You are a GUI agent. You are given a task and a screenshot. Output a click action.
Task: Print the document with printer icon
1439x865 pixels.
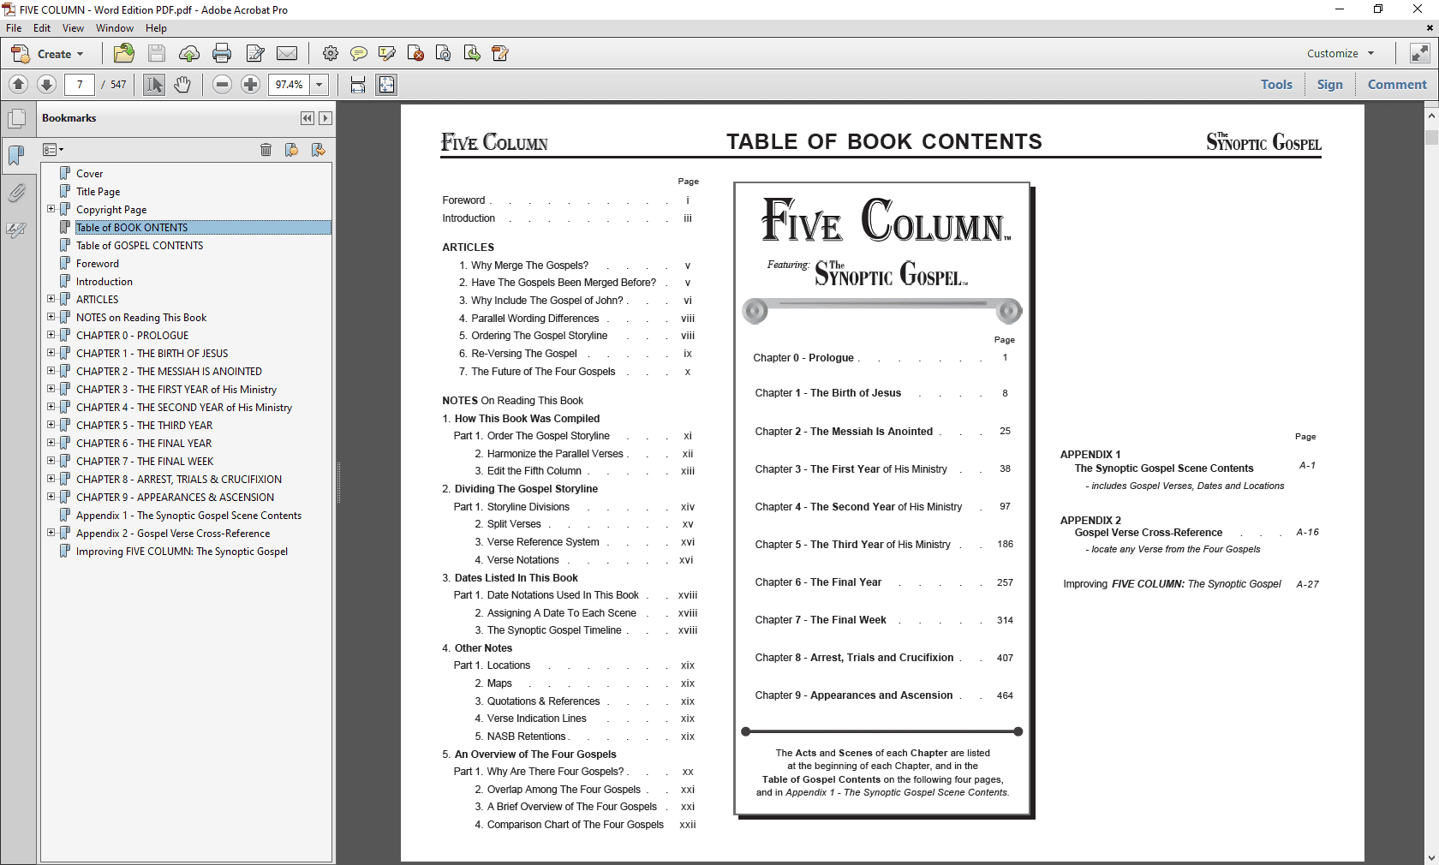coord(222,54)
